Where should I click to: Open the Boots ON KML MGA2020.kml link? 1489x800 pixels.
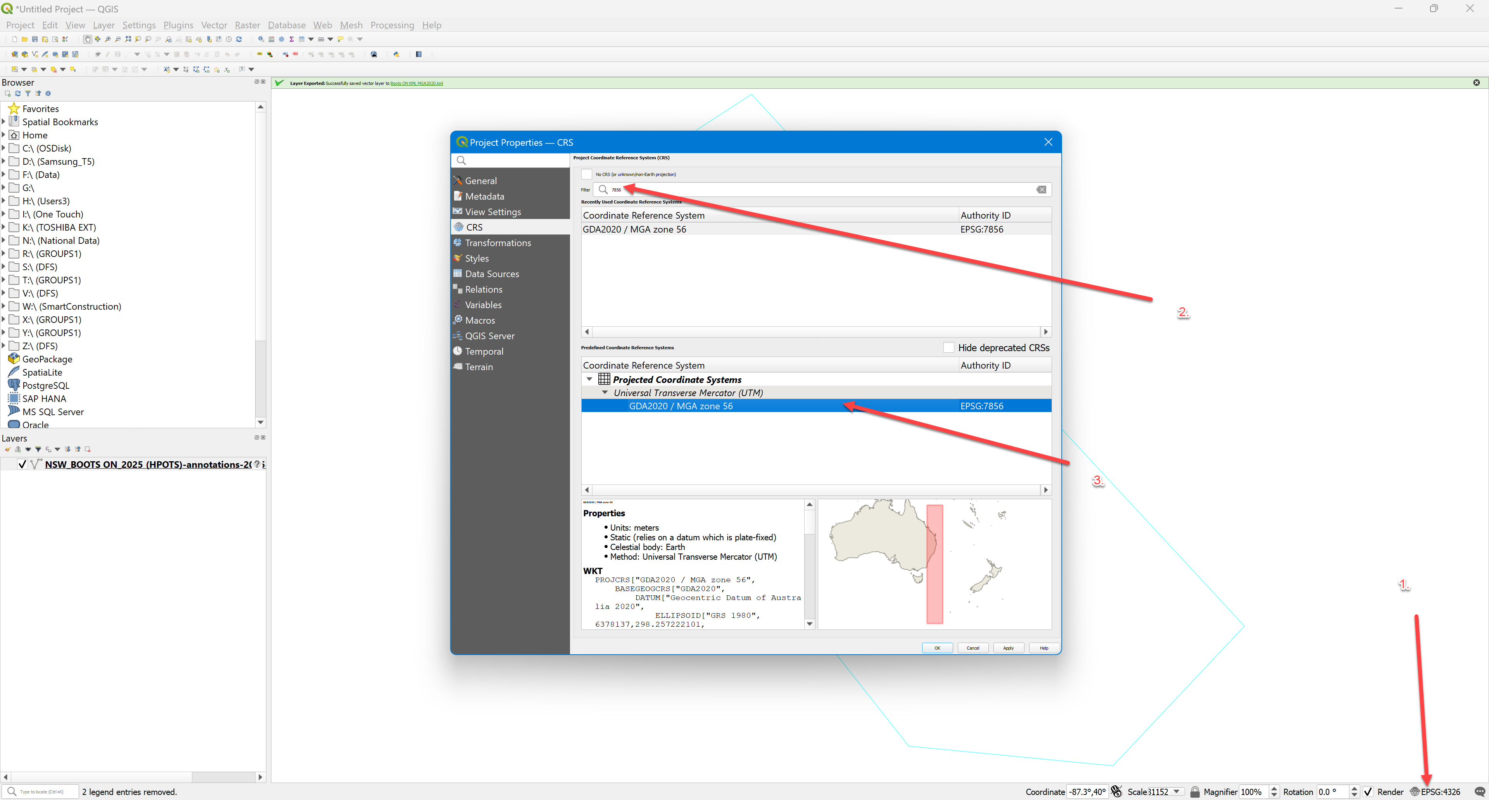click(x=416, y=83)
